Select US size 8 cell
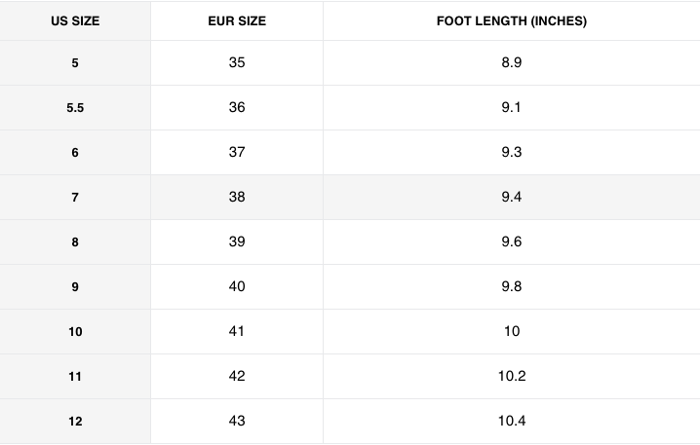 (x=75, y=242)
